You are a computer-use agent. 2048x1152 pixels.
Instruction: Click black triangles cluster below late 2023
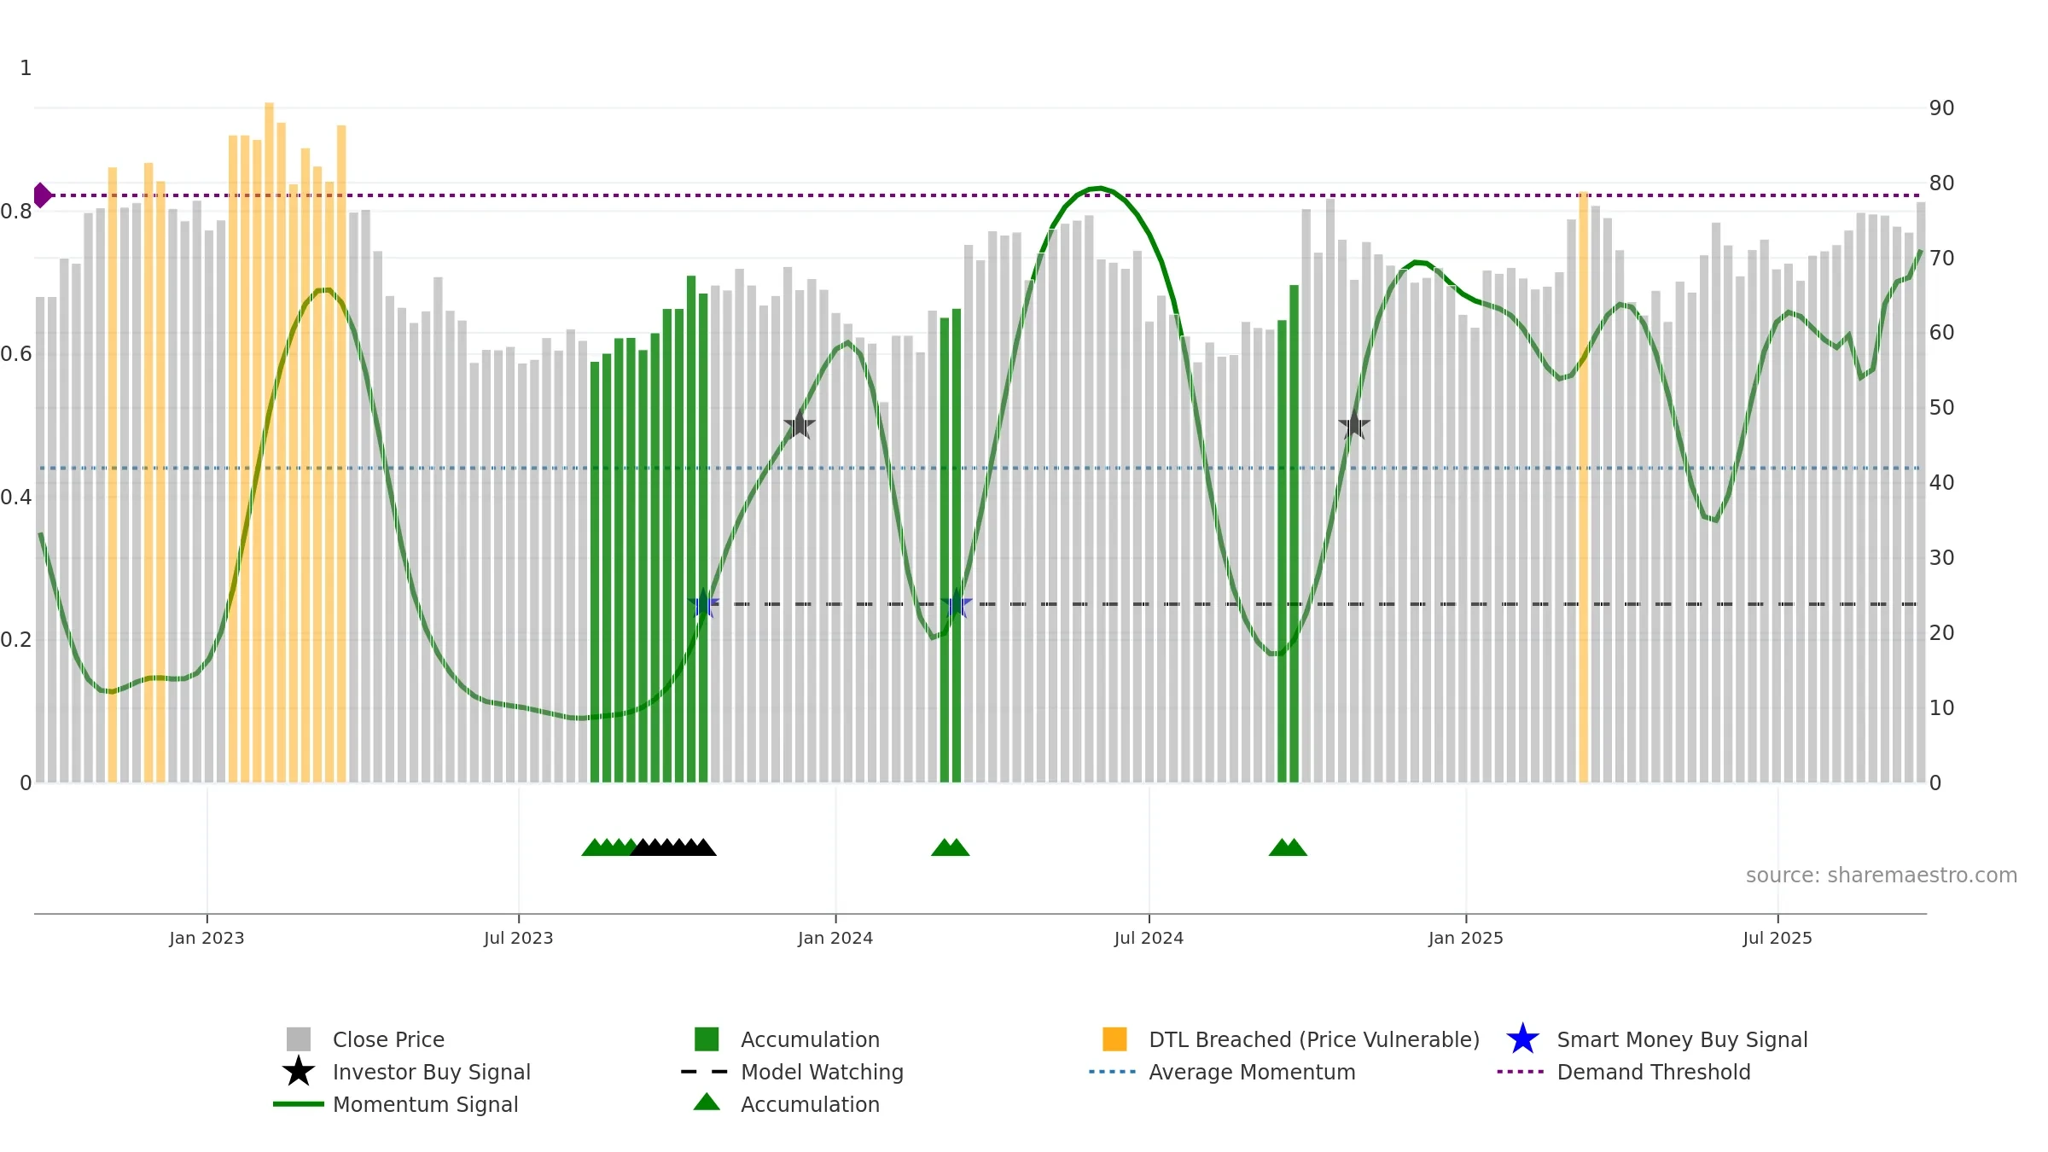(674, 847)
